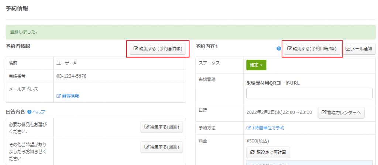Open the 顧客情報 link

pos(68,96)
